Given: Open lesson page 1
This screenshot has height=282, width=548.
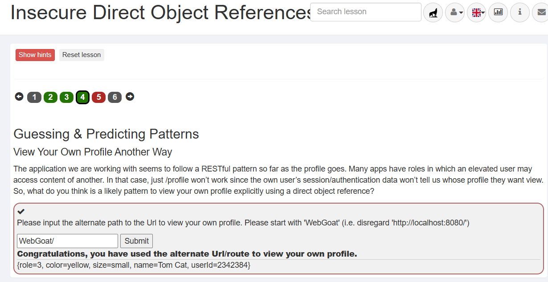Looking at the screenshot, I should coord(34,97).
